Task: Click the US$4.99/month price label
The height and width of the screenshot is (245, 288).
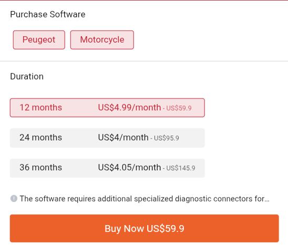Action: [129, 107]
